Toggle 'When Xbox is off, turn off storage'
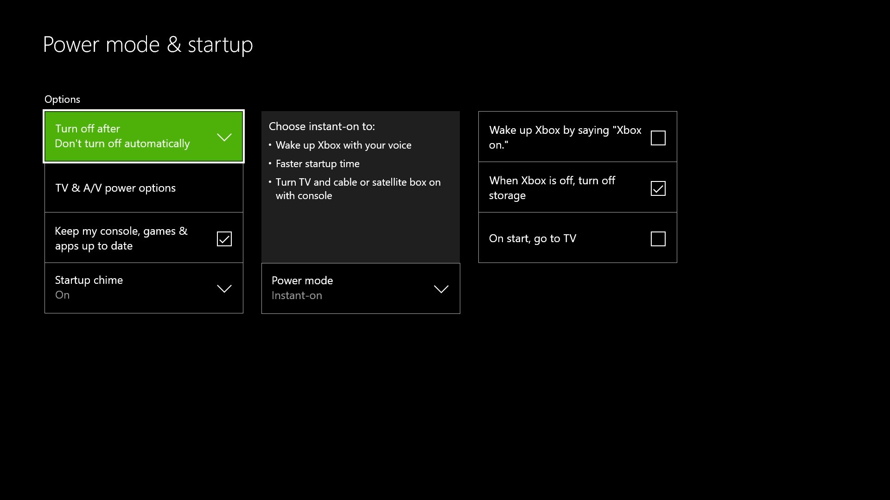 click(x=658, y=187)
